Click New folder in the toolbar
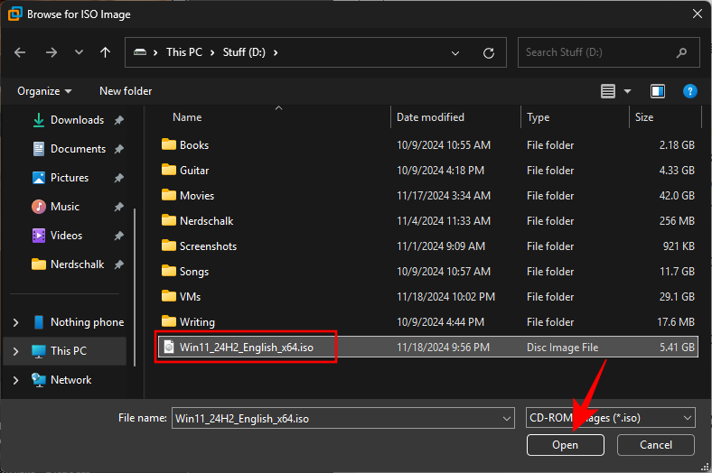 tap(126, 91)
